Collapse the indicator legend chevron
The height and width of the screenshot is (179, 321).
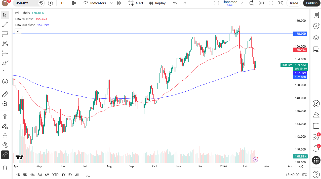[18, 31]
